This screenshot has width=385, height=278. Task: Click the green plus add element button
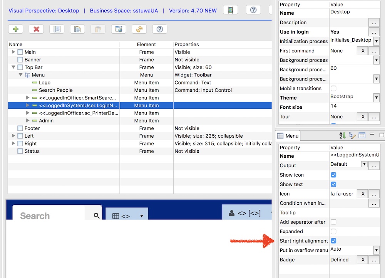click(16, 29)
